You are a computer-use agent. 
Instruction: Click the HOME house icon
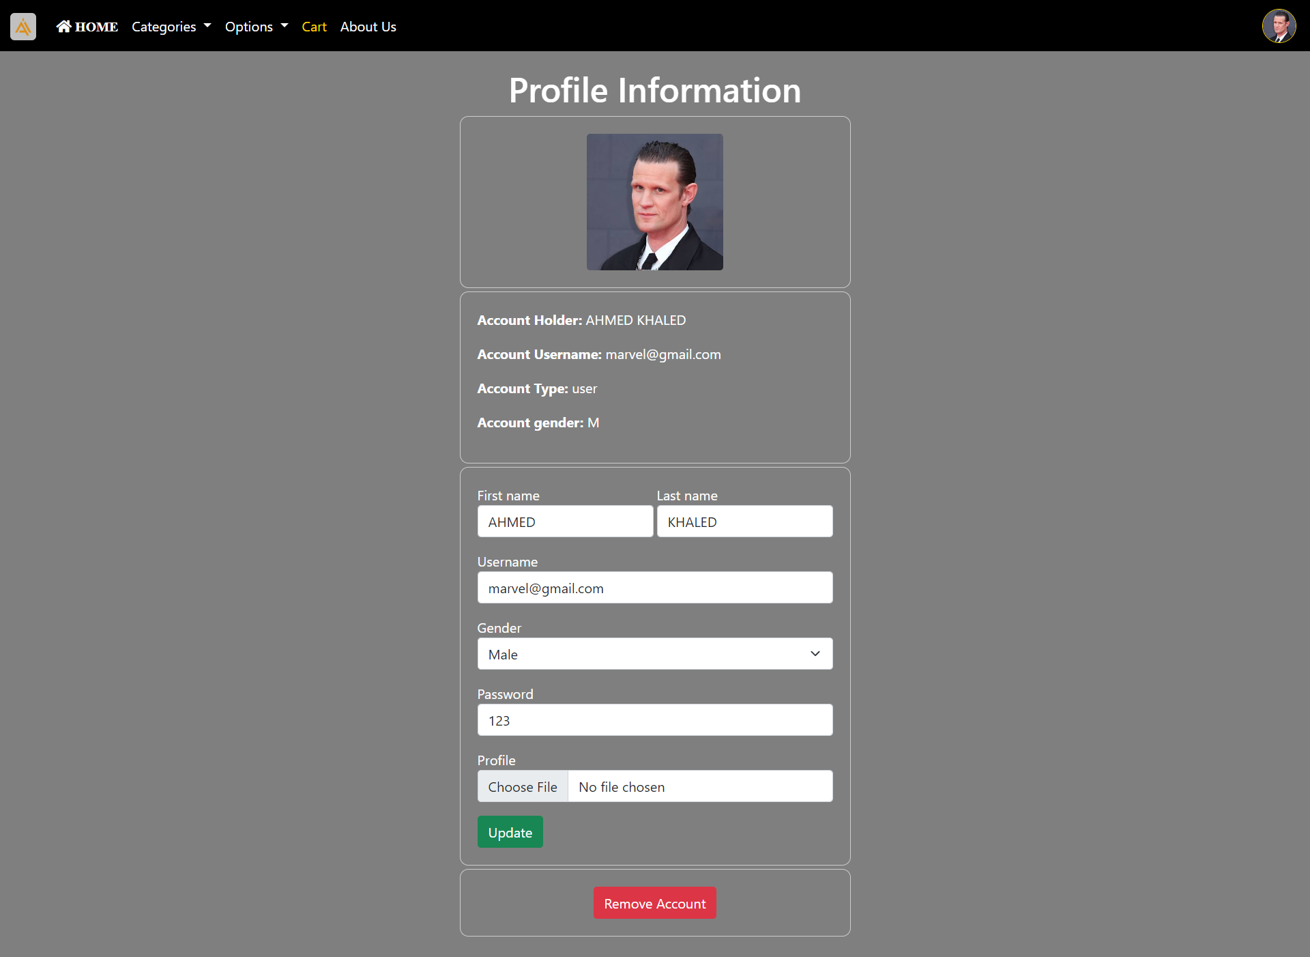coord(63,26)
